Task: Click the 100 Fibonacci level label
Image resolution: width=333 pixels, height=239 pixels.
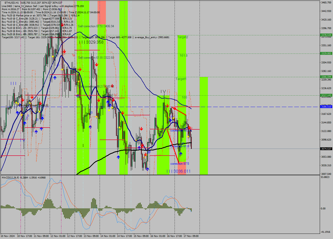Action: 184,97
